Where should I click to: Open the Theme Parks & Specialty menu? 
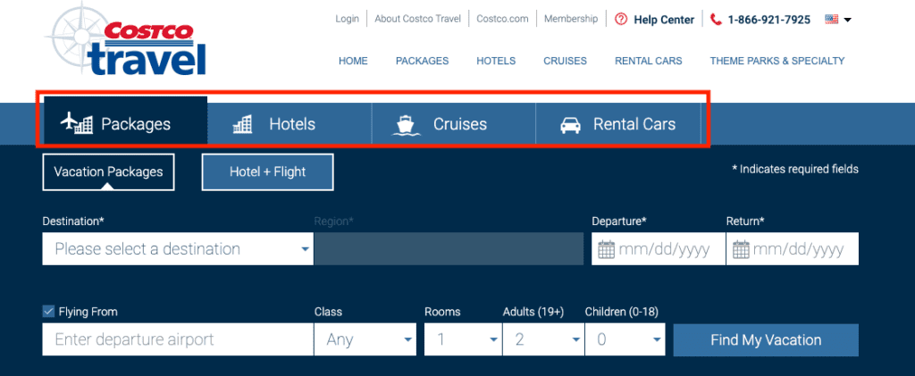(x=776, y=61)
